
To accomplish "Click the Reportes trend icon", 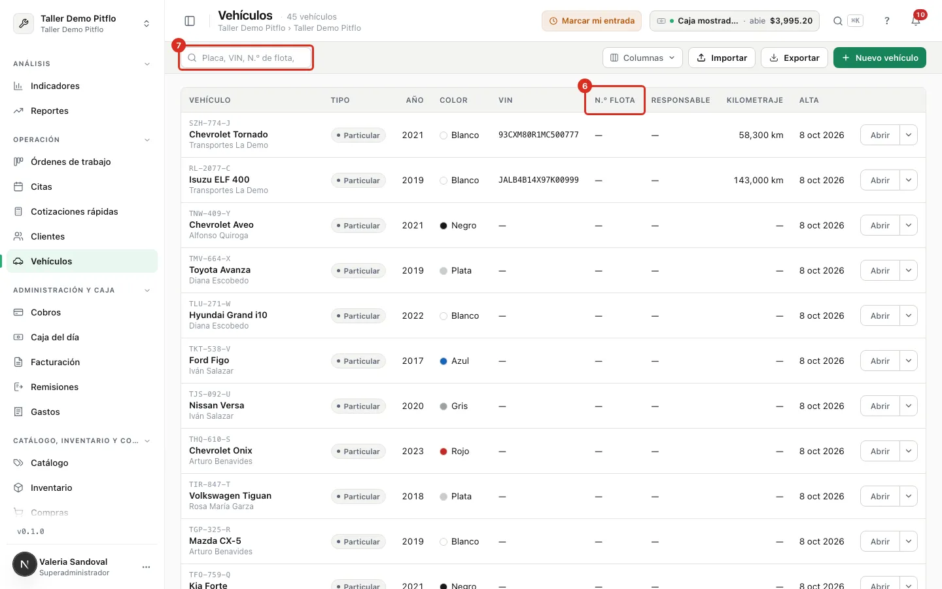I will [x=18, y=111].
